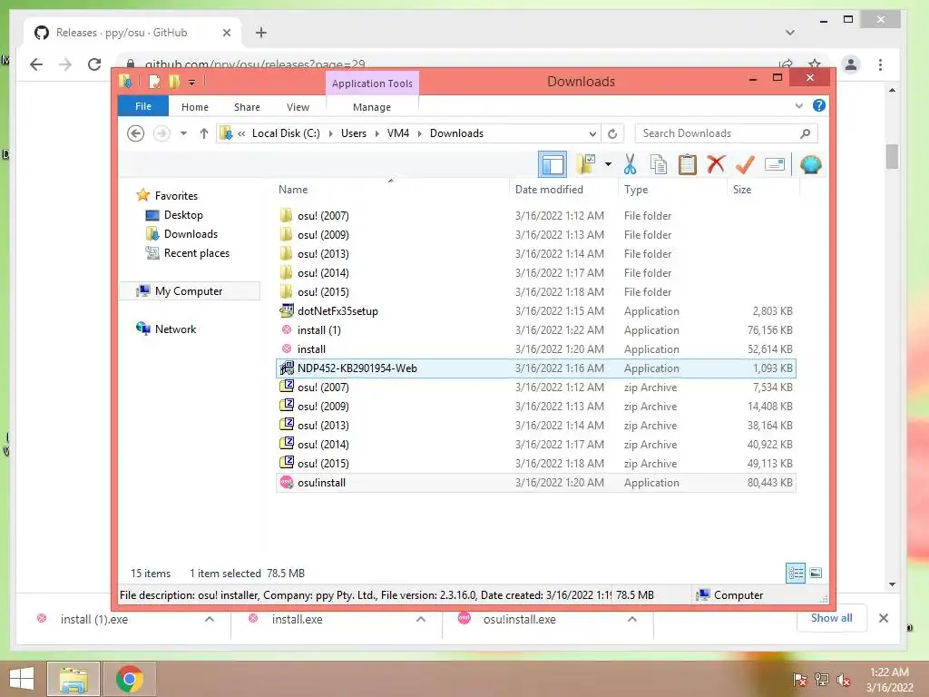Open a new Chrome tab

pyautogui.click(x=260, y=33)
